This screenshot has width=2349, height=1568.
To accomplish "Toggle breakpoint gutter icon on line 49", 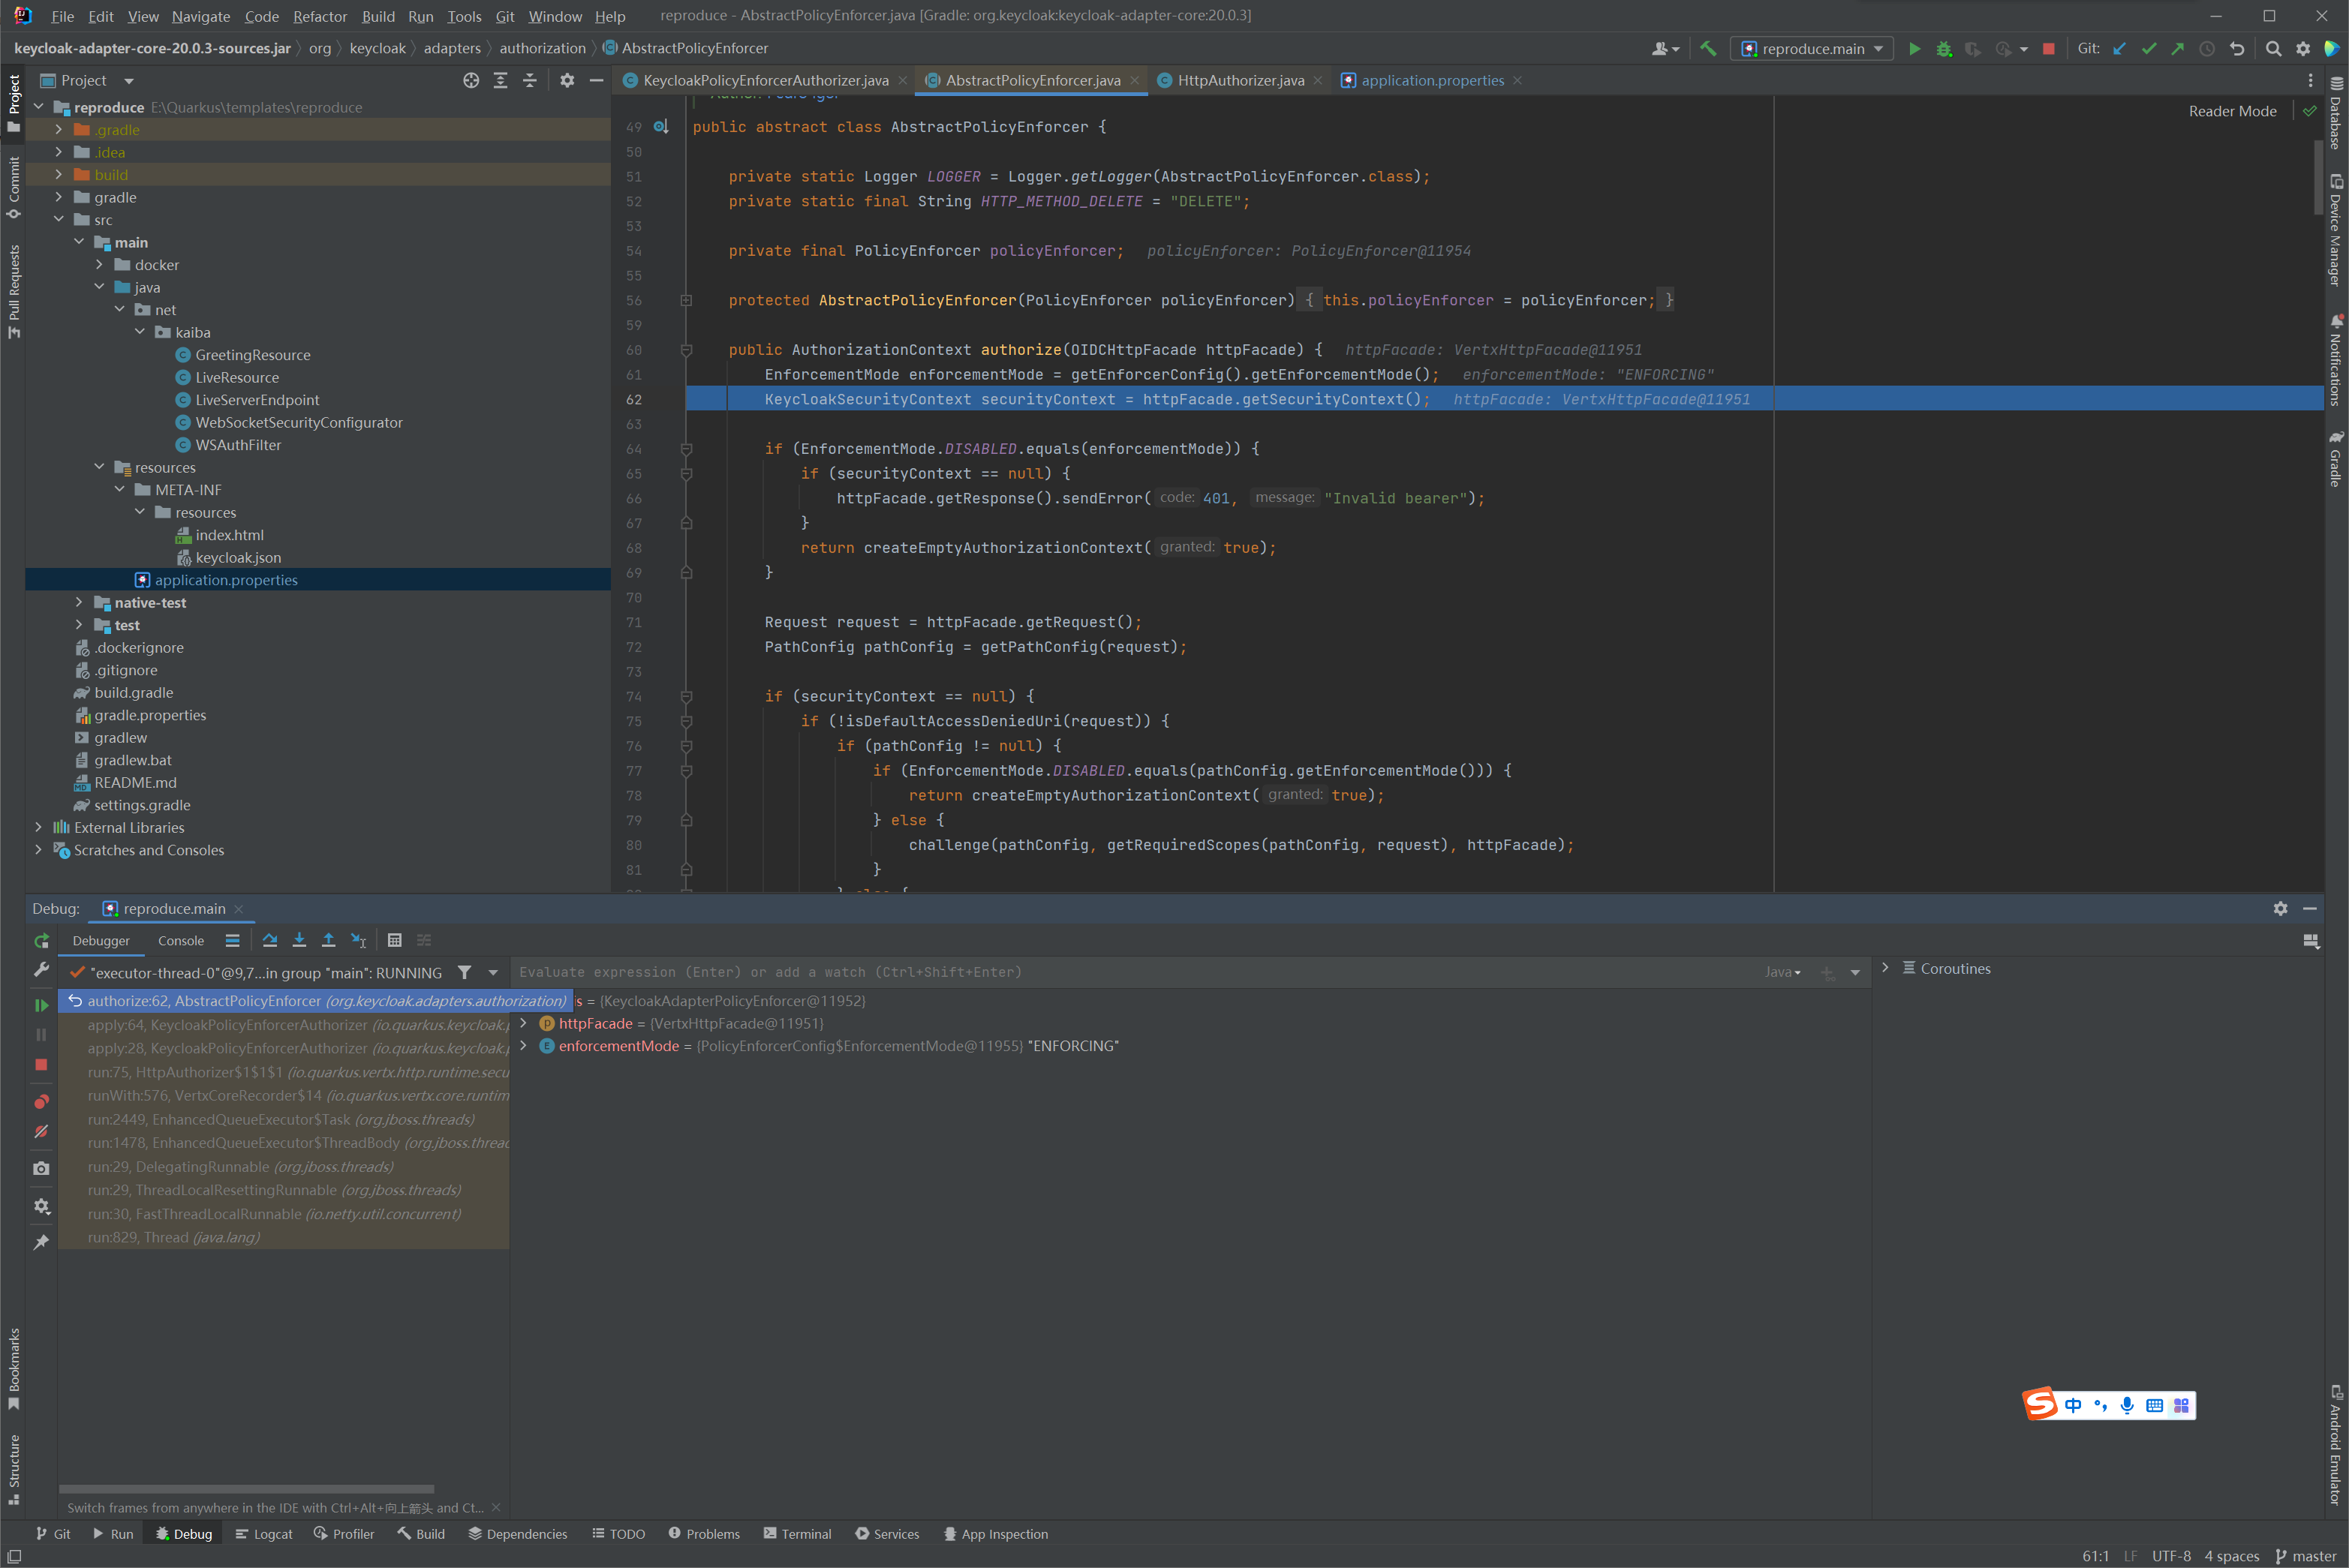I will pos(661,127).
